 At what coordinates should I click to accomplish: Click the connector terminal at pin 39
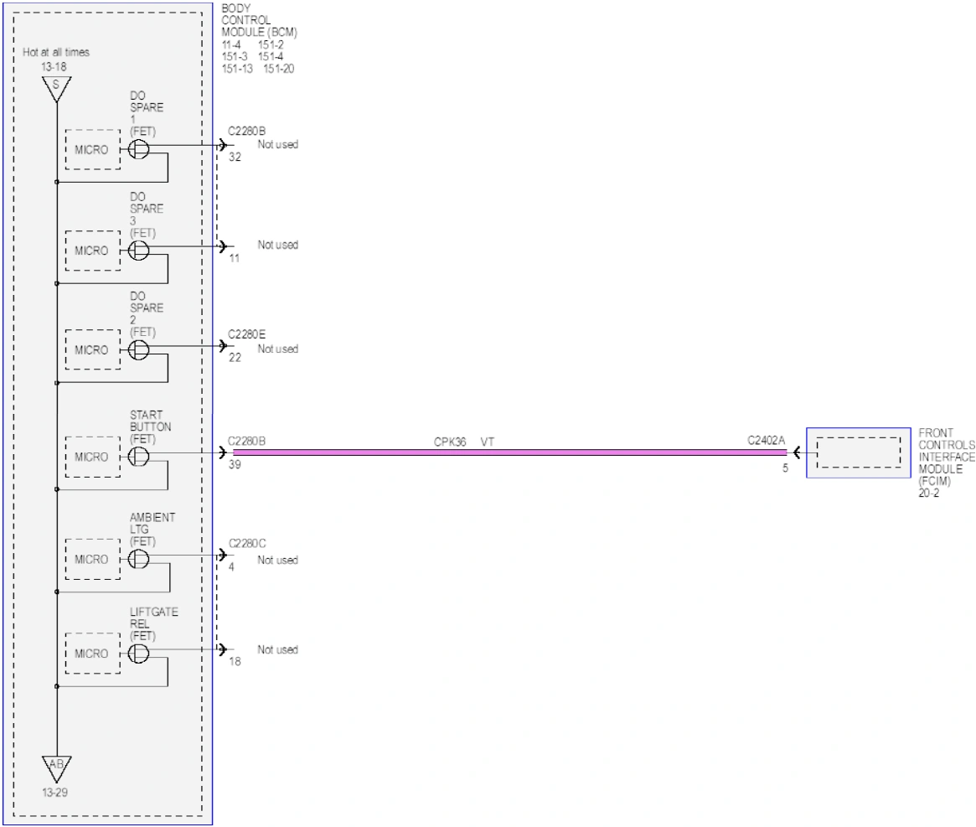223,452
